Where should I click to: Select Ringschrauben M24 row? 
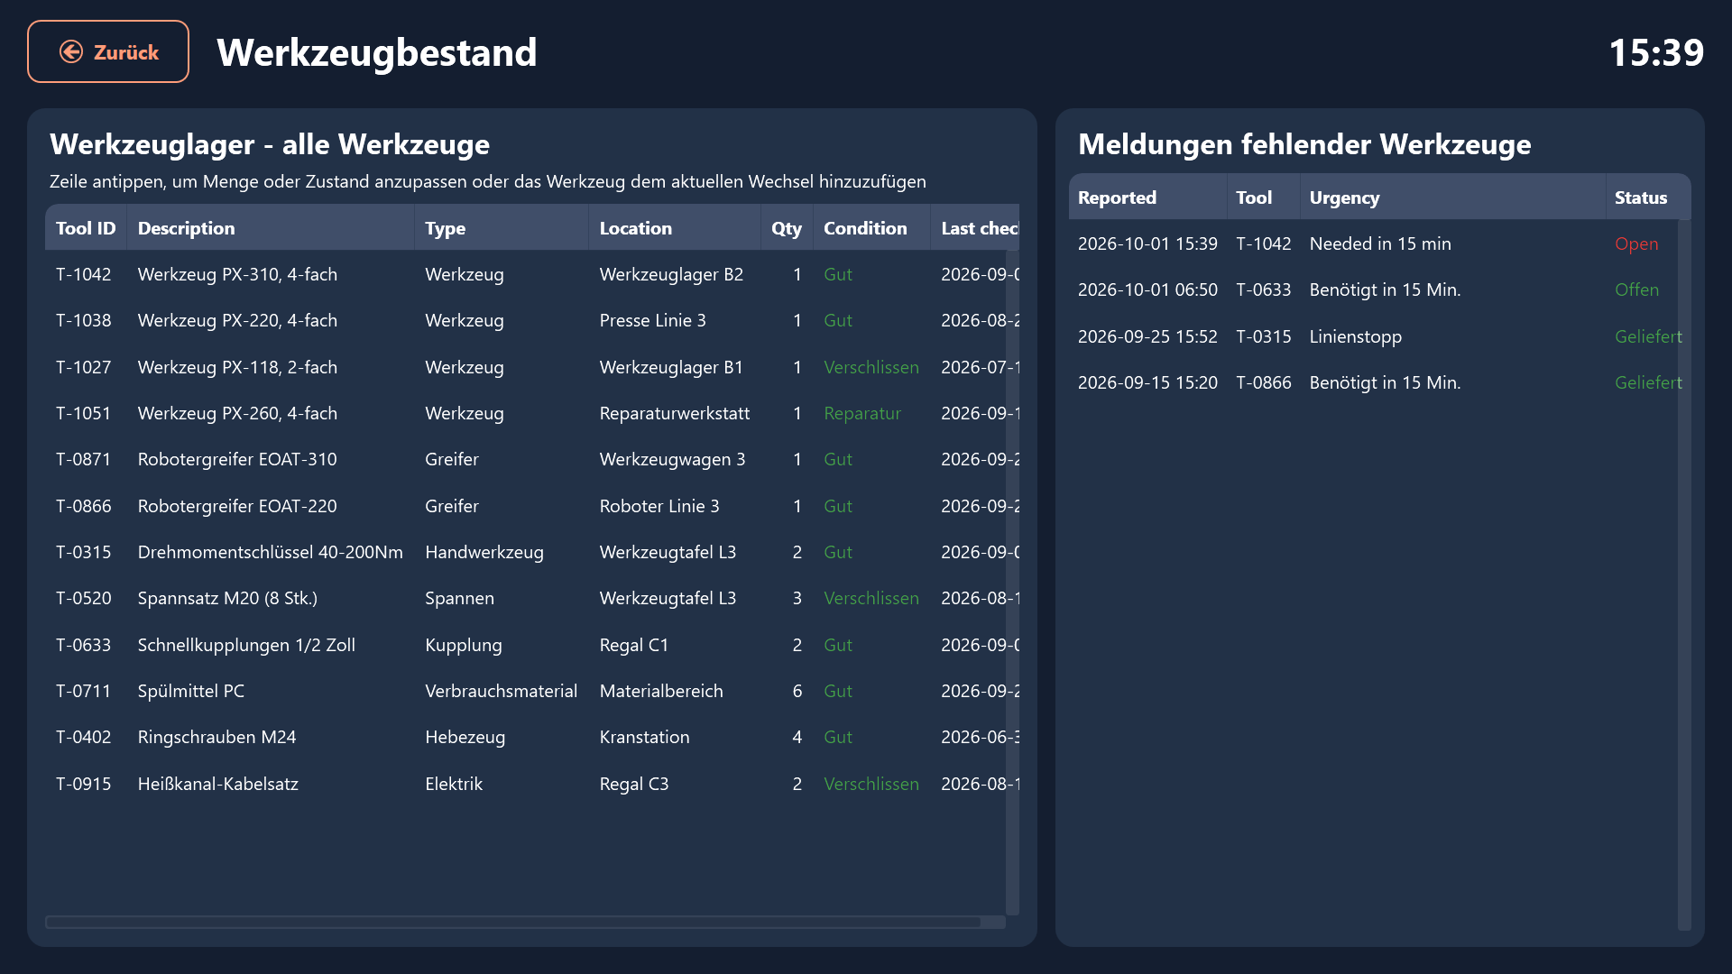pos(532,737)
